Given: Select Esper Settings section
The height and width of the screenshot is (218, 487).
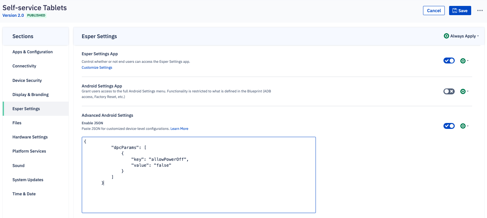Looking at the screenshot, I should click(36, 109).
